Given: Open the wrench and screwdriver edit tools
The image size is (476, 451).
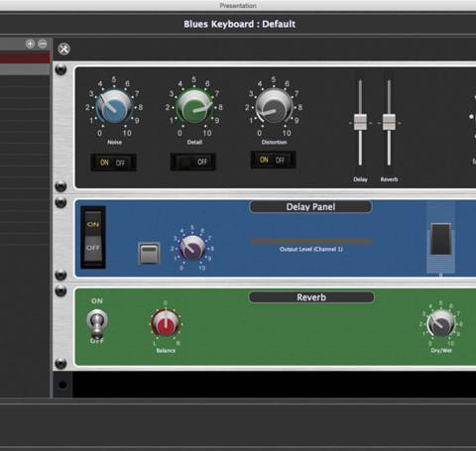Looking at the screenshot, I should point(63,49).
